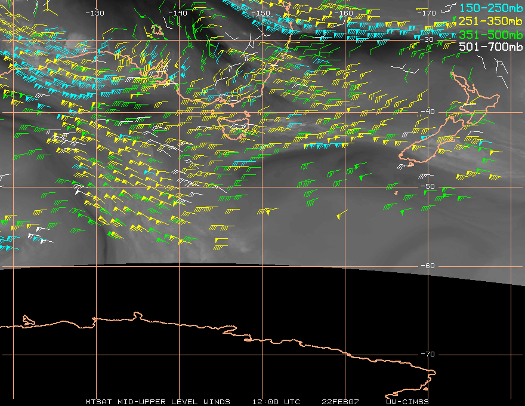Click the MTSAT MID-UPPER LEVEL WINDS title text
Screen dimensions: 525x406
click(157, 402)
